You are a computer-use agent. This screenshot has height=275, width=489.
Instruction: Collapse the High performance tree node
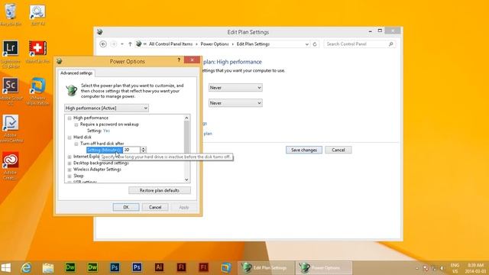[70, 118]
